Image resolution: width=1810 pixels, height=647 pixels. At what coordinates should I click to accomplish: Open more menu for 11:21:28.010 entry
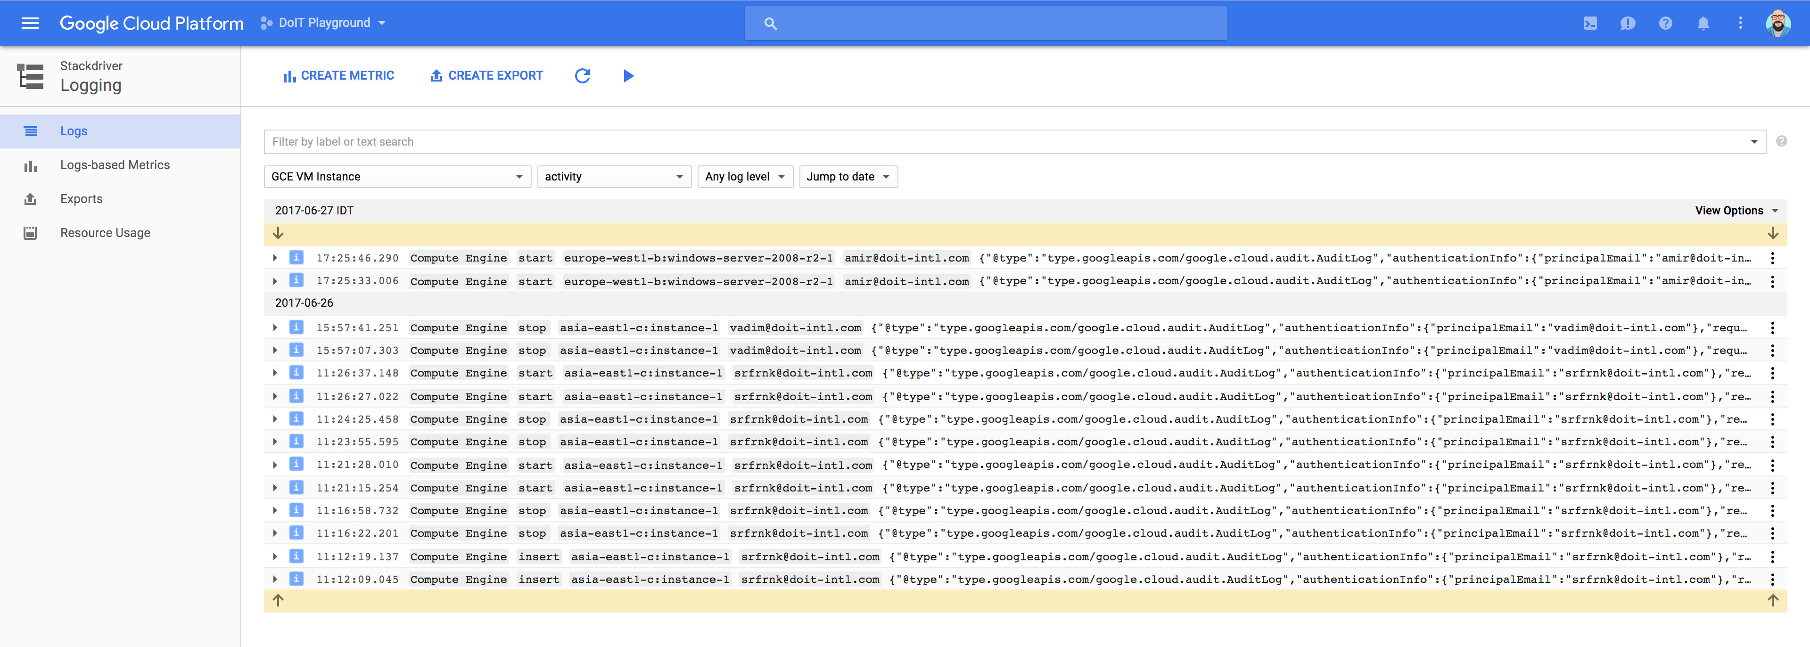click(1773, 465)
